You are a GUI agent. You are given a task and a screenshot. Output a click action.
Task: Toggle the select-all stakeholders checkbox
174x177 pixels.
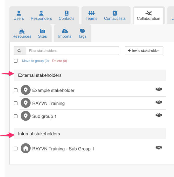pos(16,61)
